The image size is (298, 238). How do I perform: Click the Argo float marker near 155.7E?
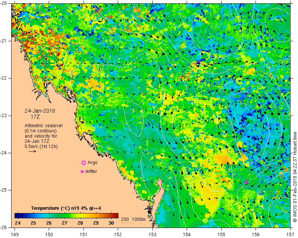[246, 182]
